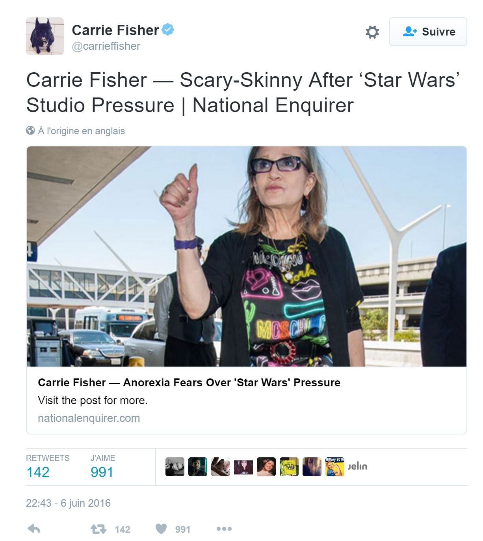Open the black dog profile avatar
The width and height of the screenshot is (483, 541).
pos(45,36)
